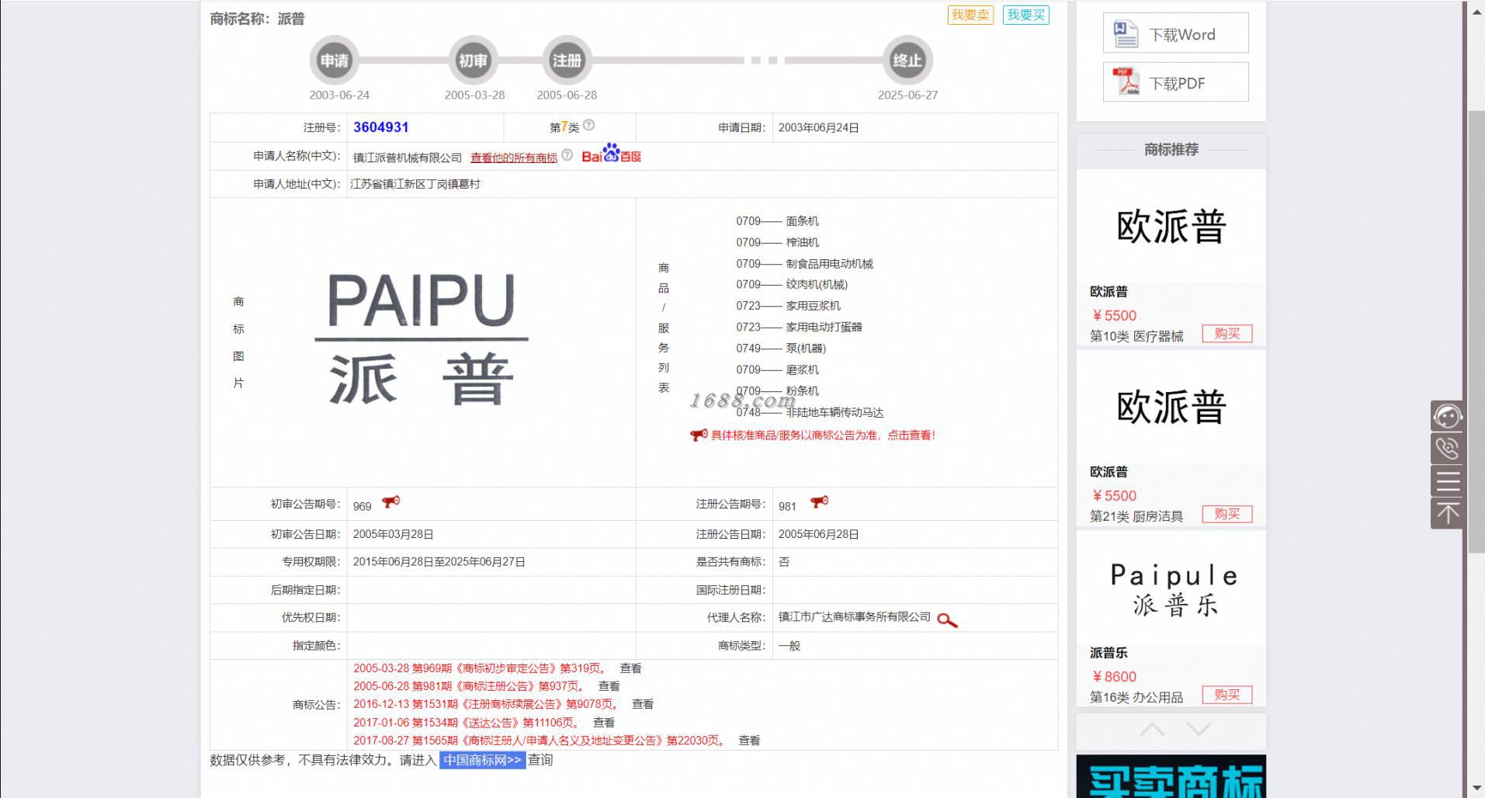Click the 派普乐 title text

tap(1109, 653)
